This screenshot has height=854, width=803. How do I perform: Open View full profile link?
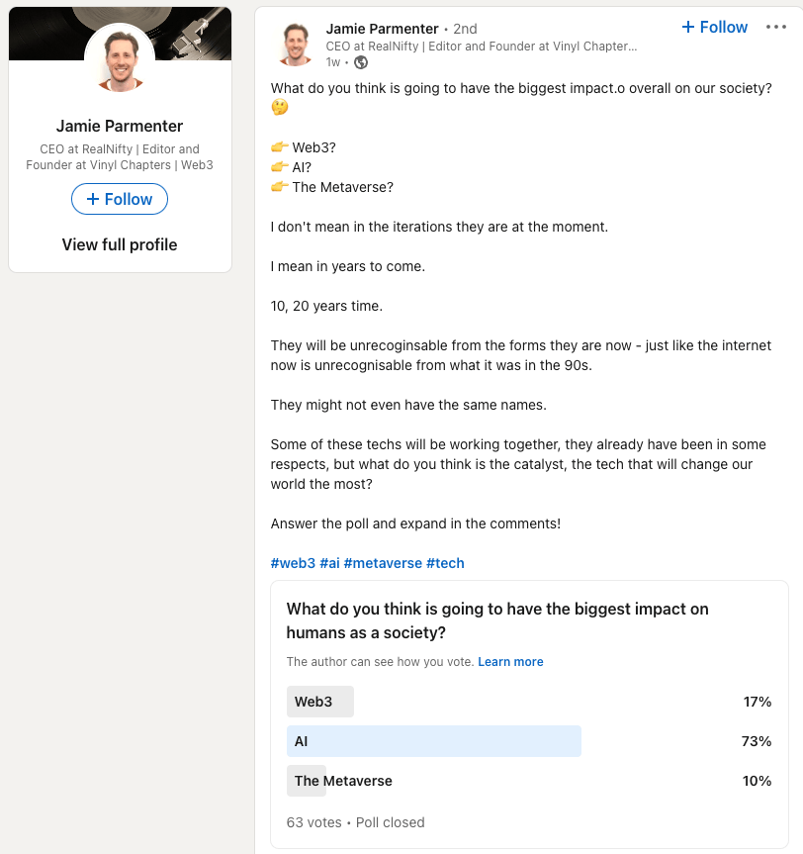tap(120, 244)
